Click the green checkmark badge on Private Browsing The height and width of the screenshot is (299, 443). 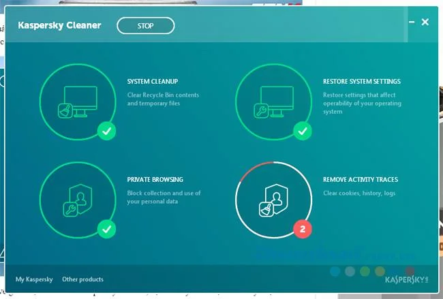pyautogui.click(x=106, y=229)
